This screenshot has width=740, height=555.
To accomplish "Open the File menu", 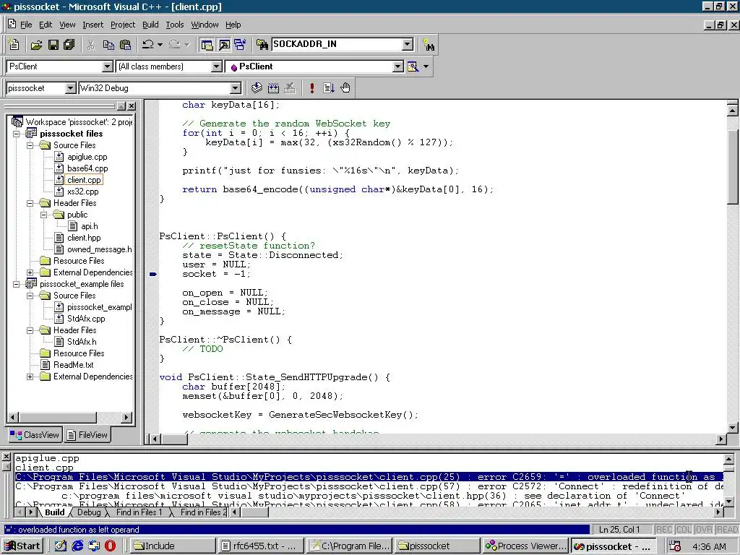I will tap(26, 25).
